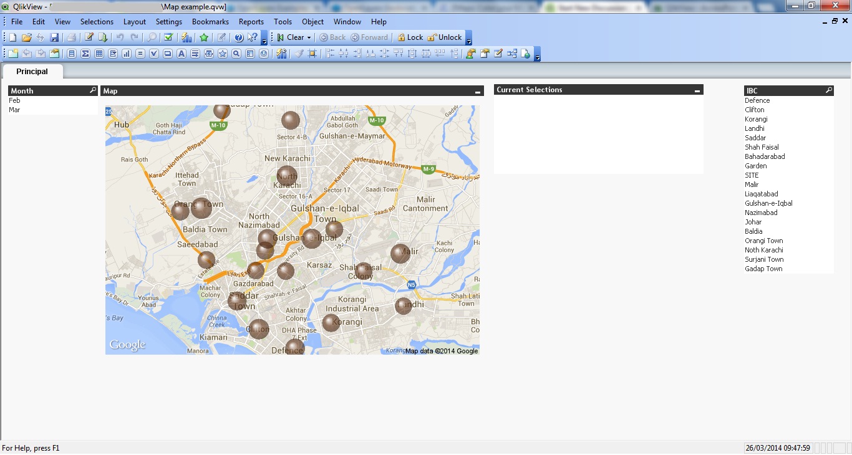Create a new text object (A icon)

coord(182,54)
